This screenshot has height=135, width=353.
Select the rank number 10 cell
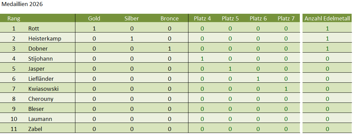(x=14, y=119)
